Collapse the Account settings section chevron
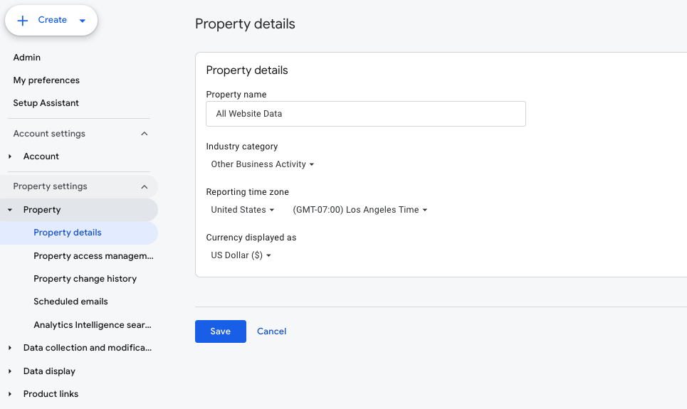 click(145, 134)
